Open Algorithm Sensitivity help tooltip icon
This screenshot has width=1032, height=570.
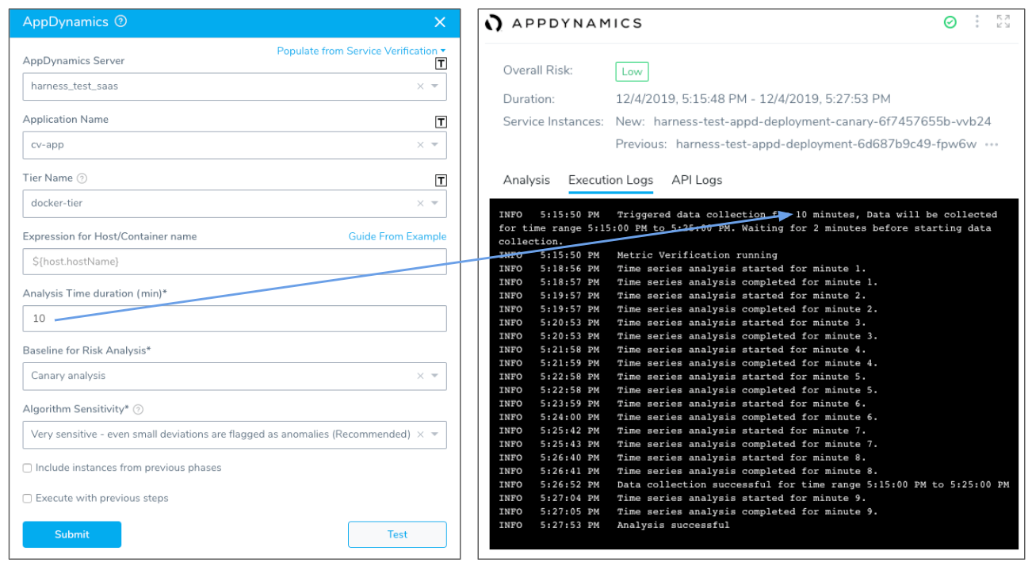click(x=138, y=410)
